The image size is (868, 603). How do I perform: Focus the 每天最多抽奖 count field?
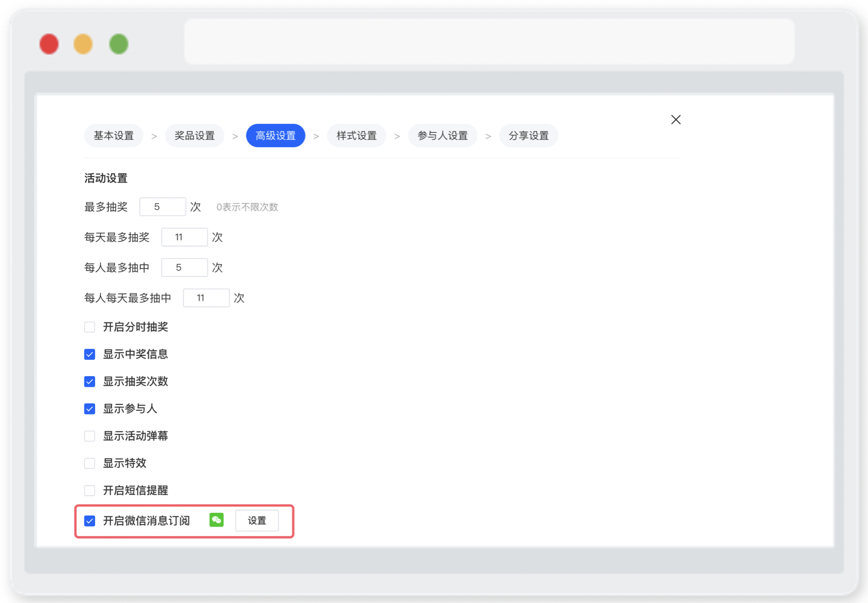[x=184, y=237]
